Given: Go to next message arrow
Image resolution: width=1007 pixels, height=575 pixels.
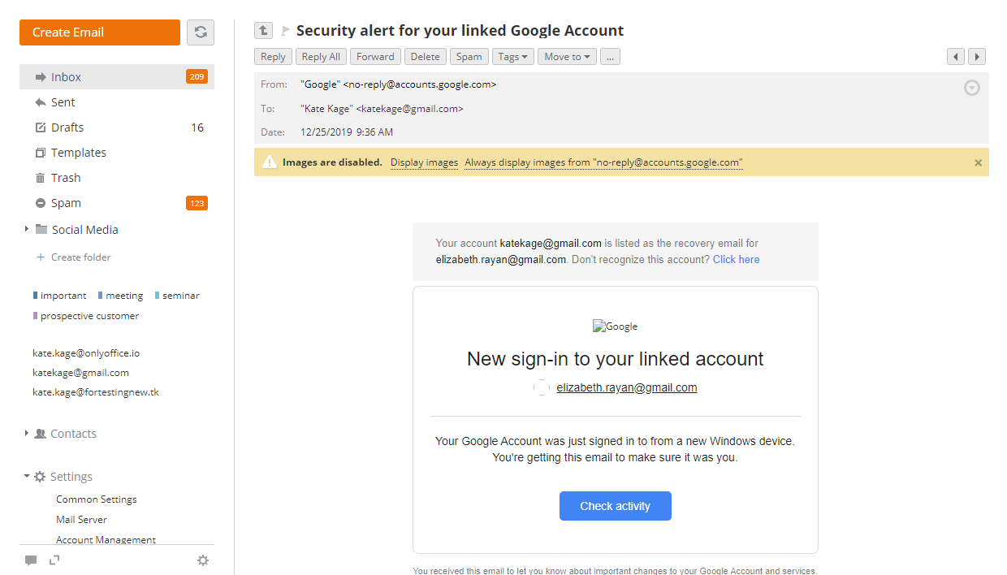Looking at the screenshot, I should [x=977, y=57].
